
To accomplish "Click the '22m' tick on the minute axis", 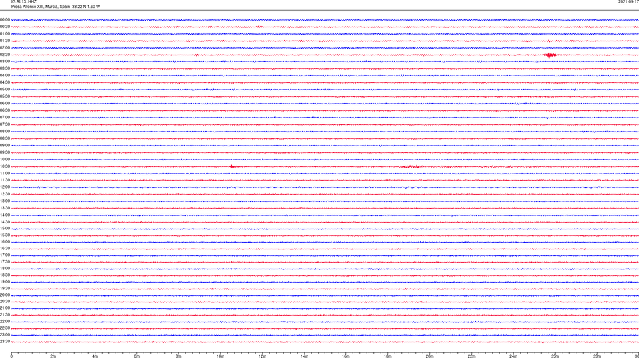I will (x=471, y=356).
